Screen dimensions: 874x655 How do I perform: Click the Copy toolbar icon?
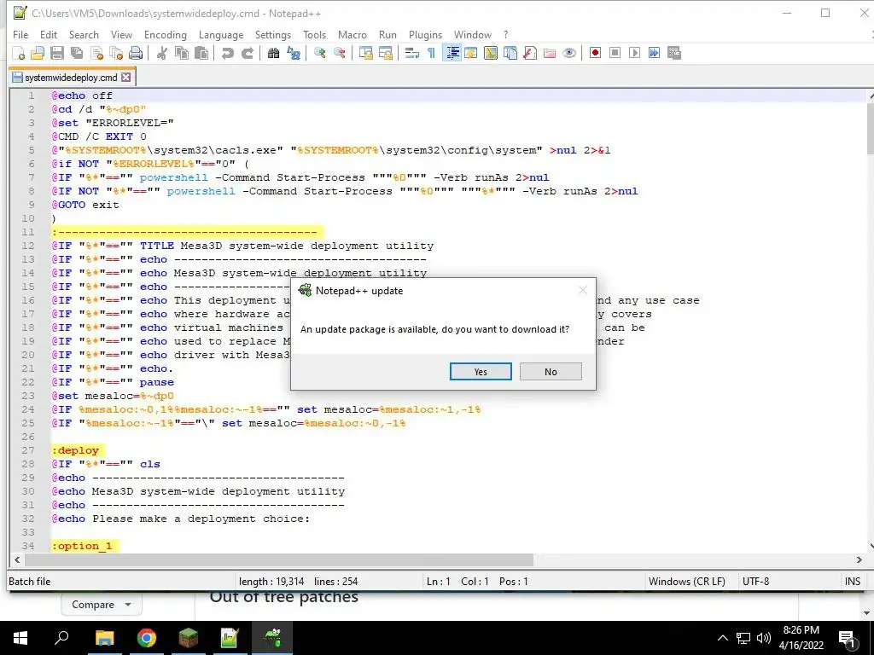(182, 53)
